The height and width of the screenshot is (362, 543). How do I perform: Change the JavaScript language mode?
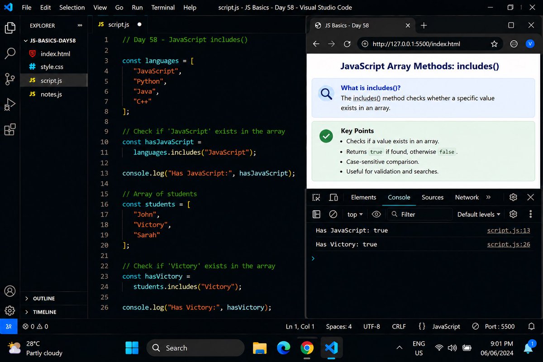pos(446,326)
